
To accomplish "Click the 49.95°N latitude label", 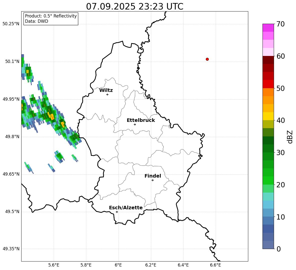I will point(11,99).
